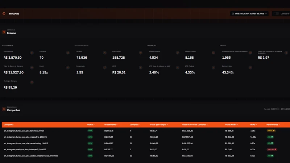290x163 pixels.
Task: Click the Investimento card dollar icon
Action: pyautogui.click(x=32, y=53)
